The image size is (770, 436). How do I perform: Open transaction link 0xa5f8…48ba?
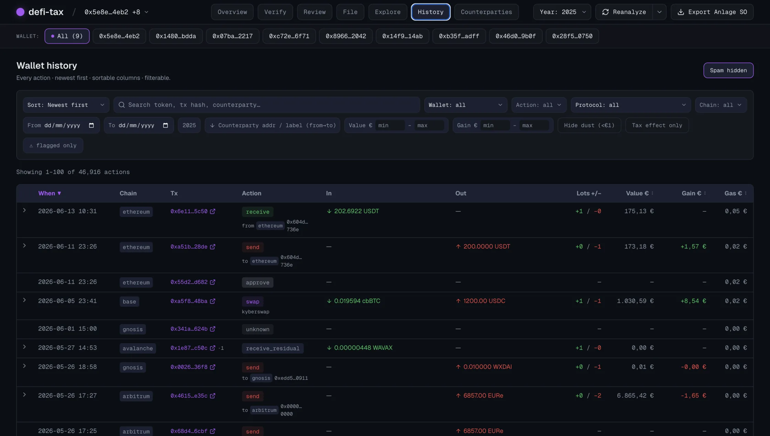(189, 301)
